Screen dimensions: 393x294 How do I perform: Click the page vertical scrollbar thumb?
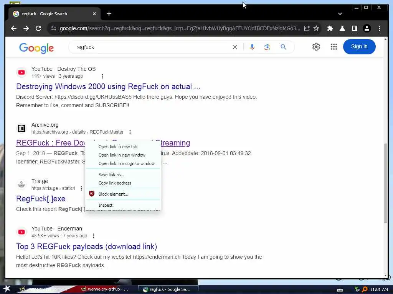point(385,183)
